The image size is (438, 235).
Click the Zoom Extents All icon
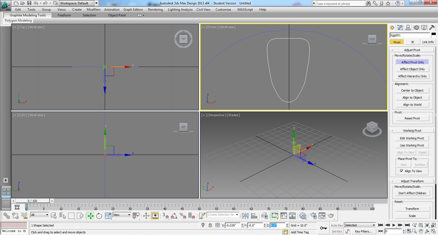click(433, 225)
